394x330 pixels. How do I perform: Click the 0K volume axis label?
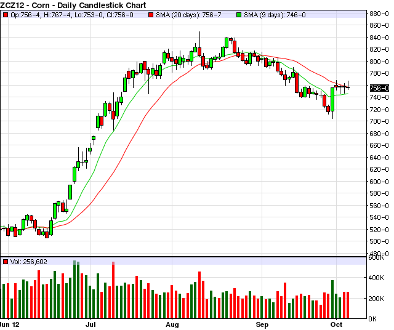tap(372, 319)
